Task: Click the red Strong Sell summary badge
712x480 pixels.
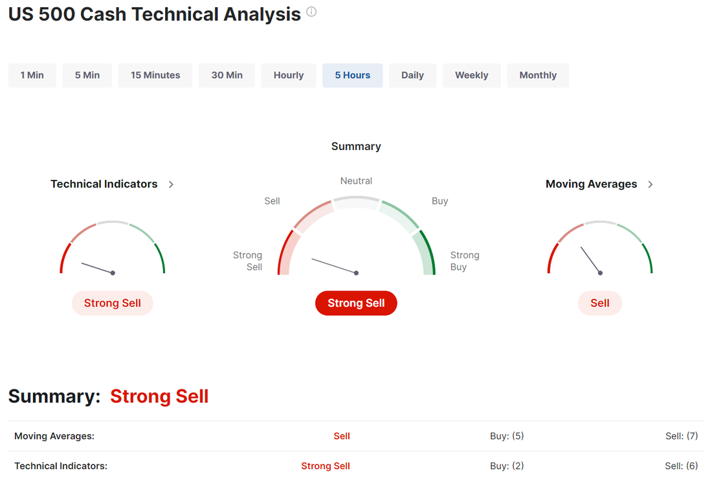Action: pyautogui.click(x=356, y=303)
